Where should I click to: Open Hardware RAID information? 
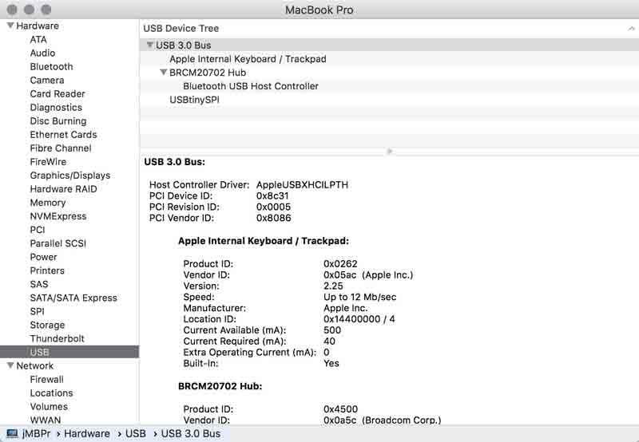click(x=63, y=189)
